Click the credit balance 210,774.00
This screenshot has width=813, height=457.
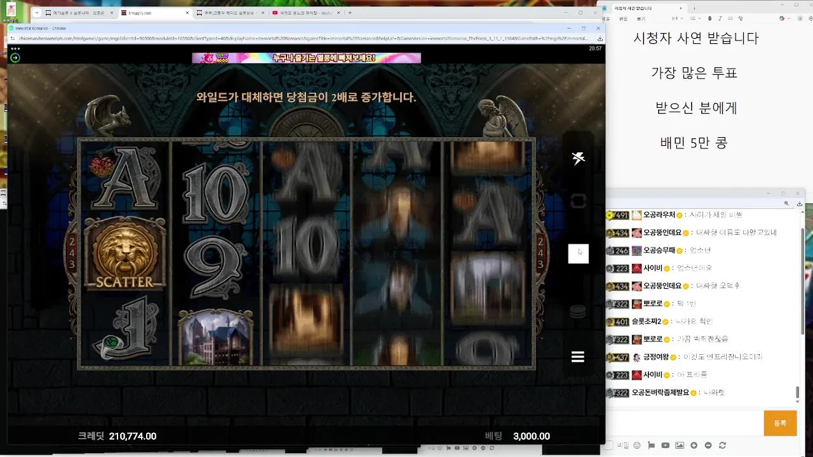pos(133,436)
